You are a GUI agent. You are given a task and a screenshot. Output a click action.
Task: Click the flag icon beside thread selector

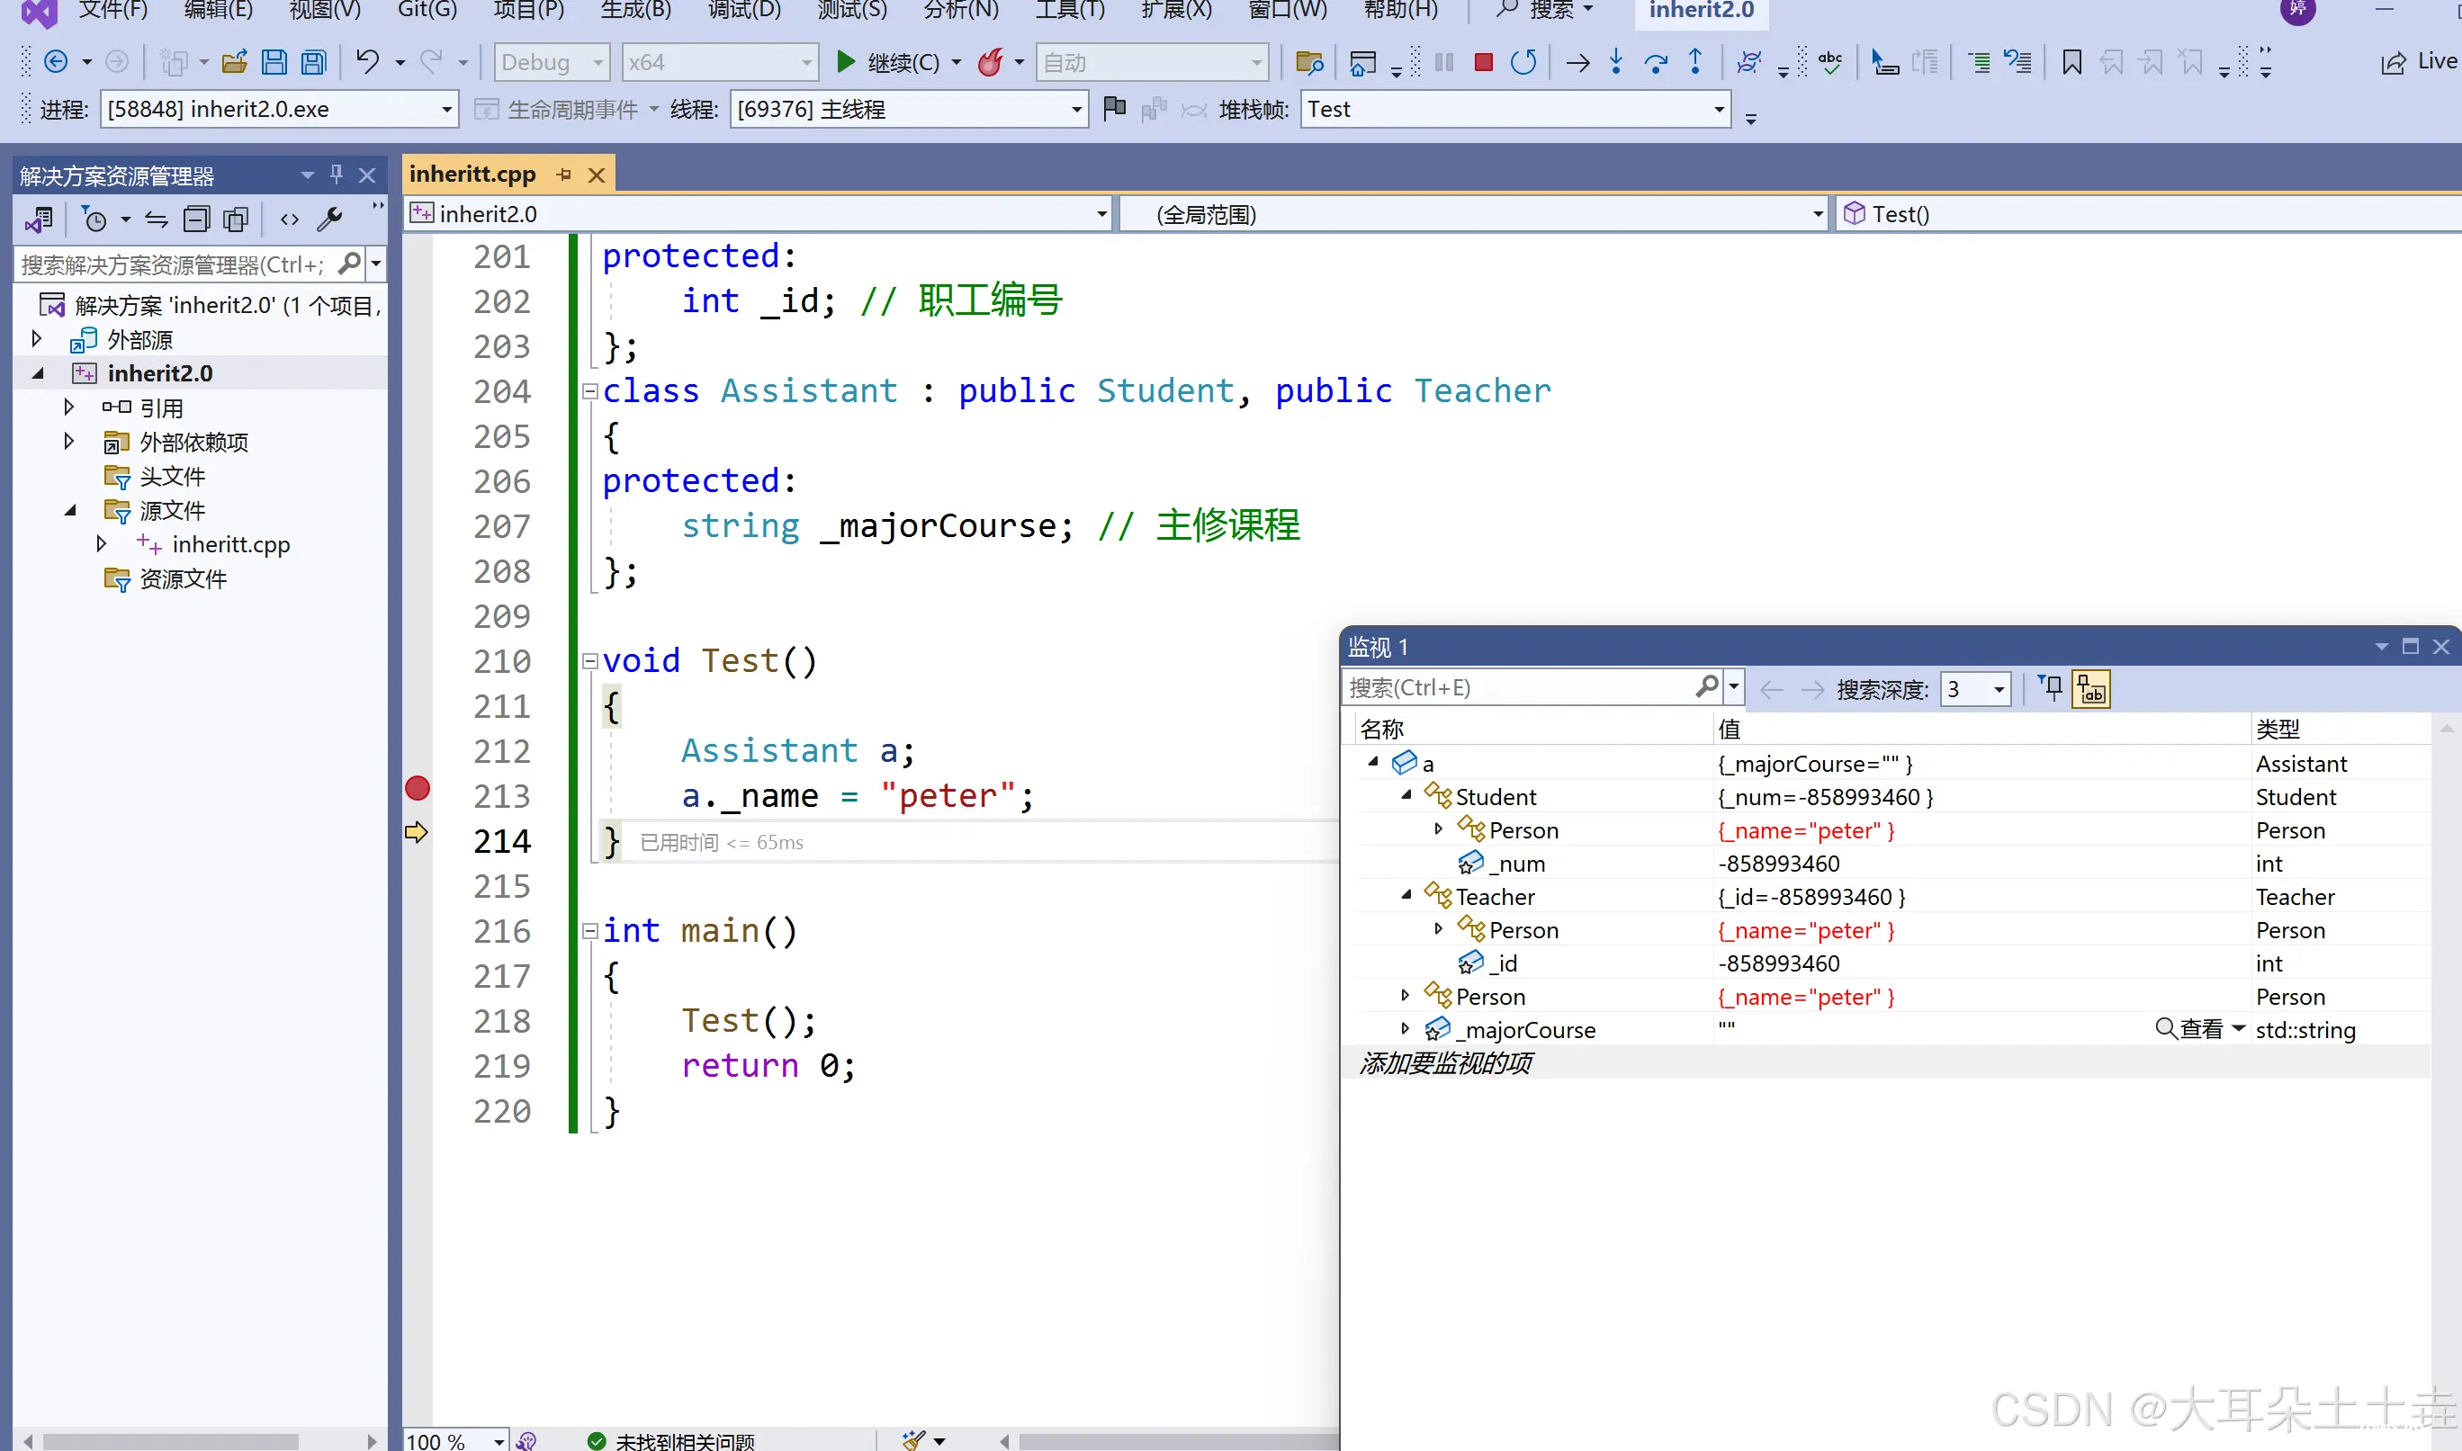[1114, 108]
